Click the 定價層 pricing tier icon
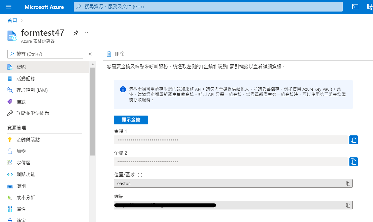 pos(10,163)
